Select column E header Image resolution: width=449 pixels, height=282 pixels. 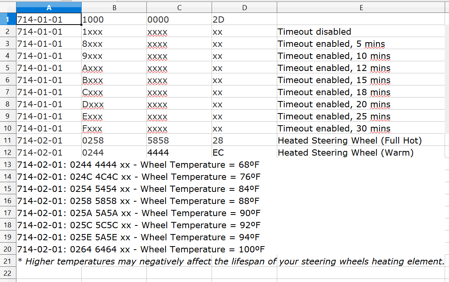(x=361, y=8)
